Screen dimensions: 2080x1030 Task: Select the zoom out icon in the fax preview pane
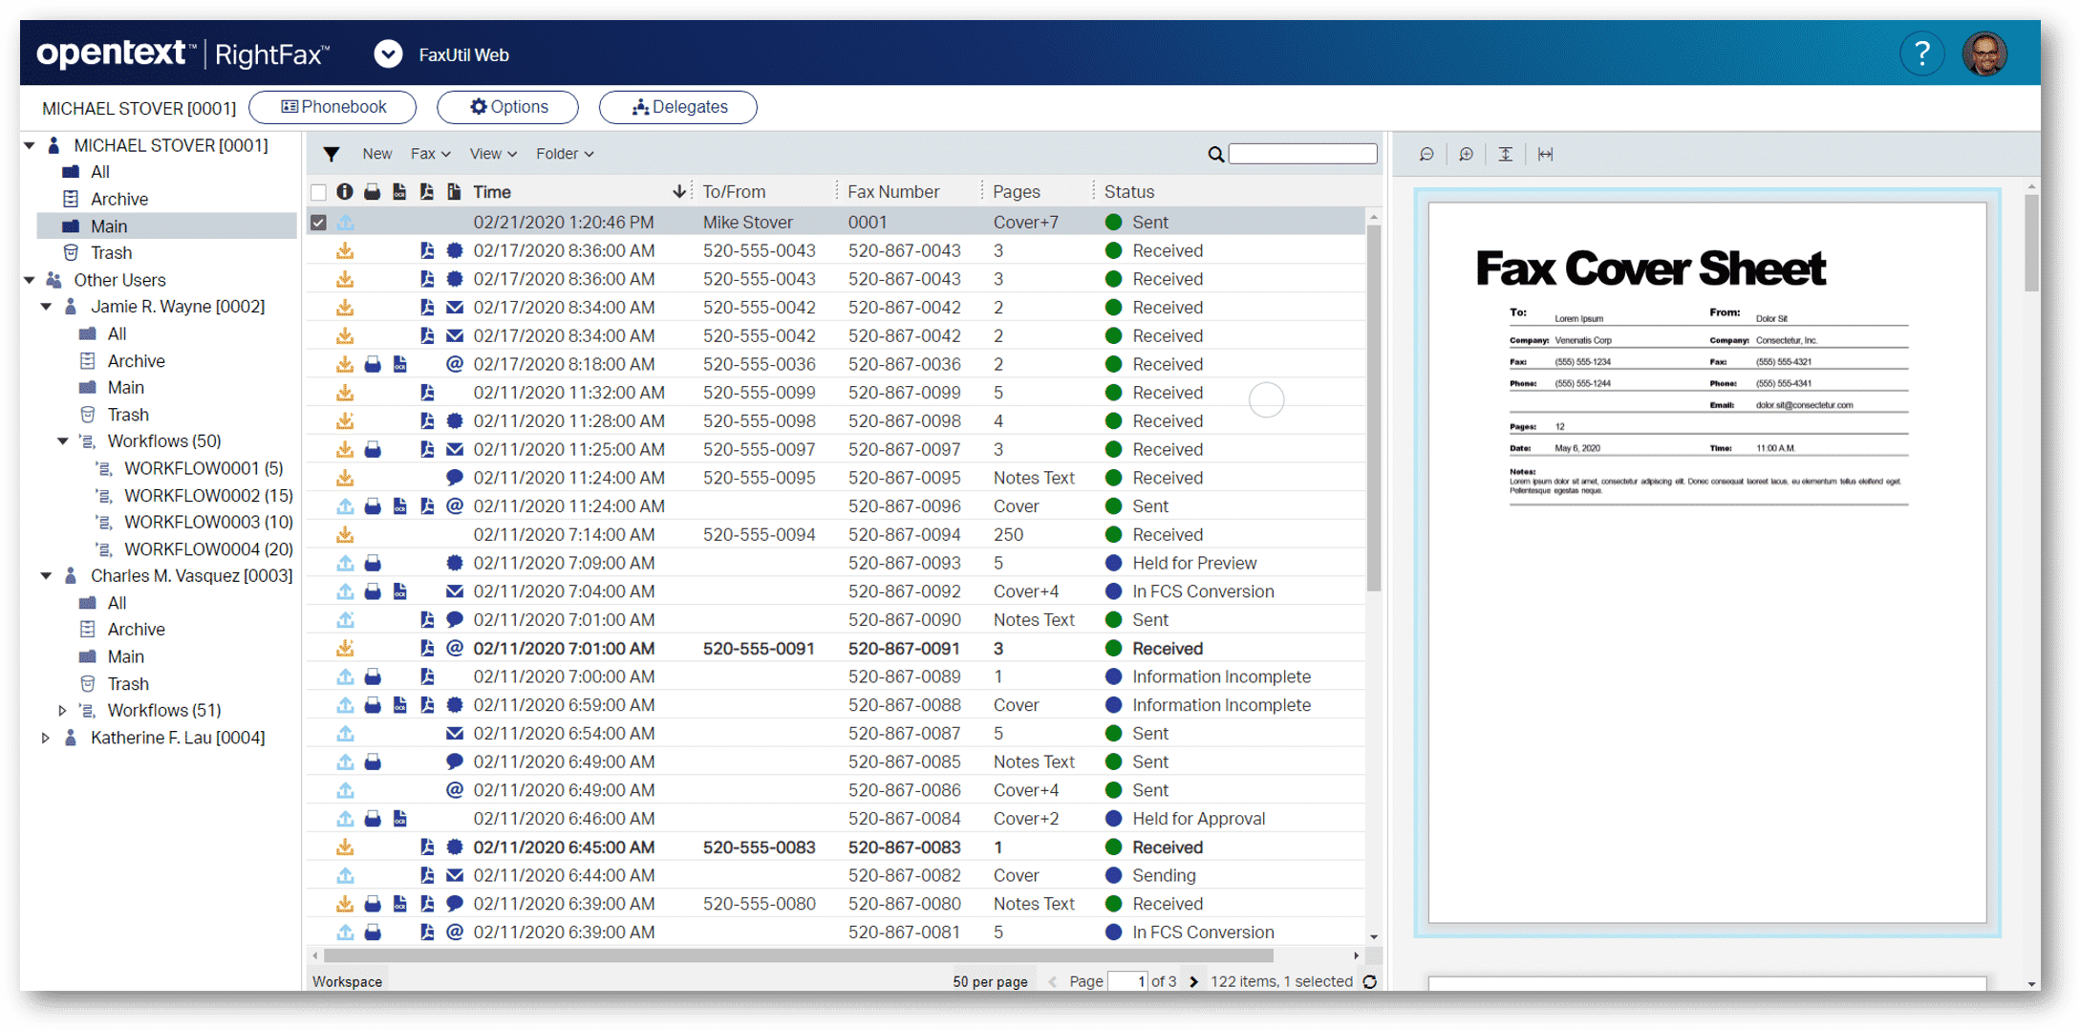click(x=1426, y=154)
